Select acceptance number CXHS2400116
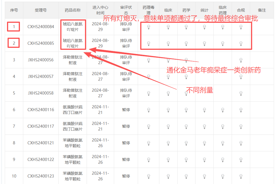The height and width of the screenshot is (184, 276). click(41, 110)
